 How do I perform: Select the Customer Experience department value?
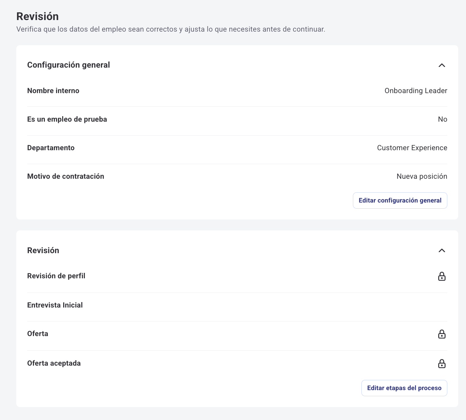pos(412,148)
